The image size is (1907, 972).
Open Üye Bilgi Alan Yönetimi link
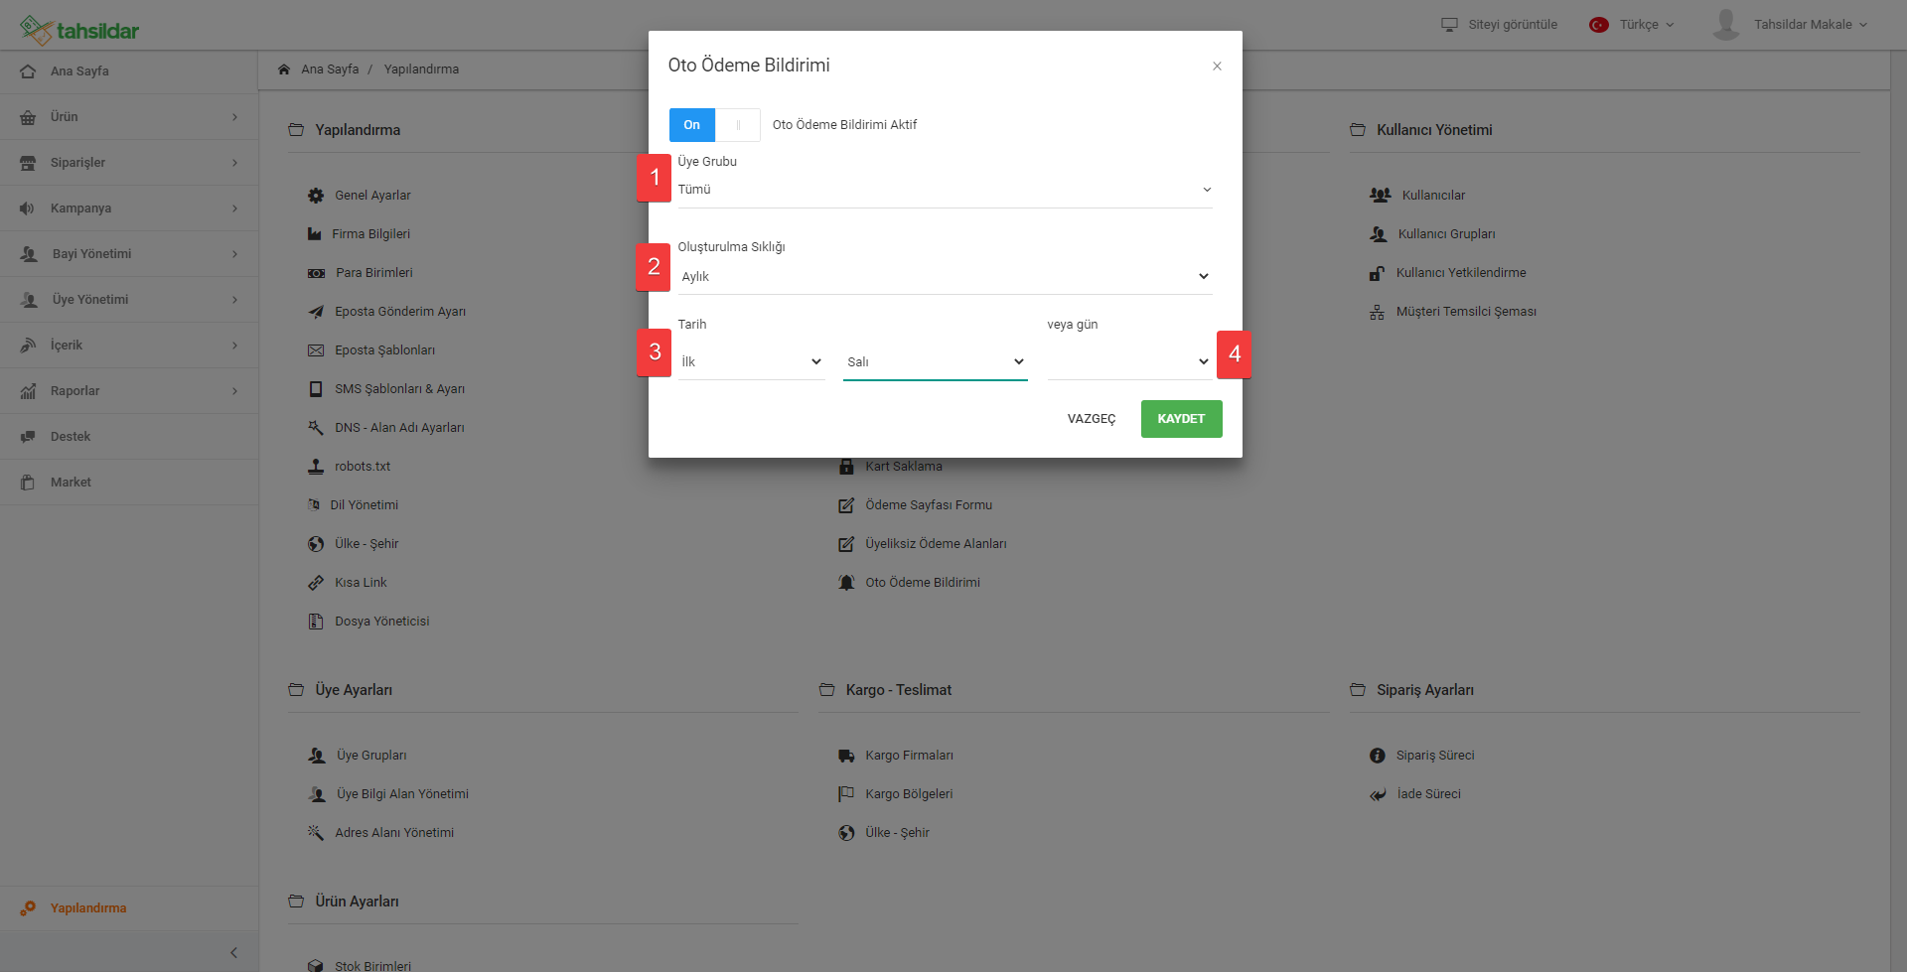(x=402, y=794)
